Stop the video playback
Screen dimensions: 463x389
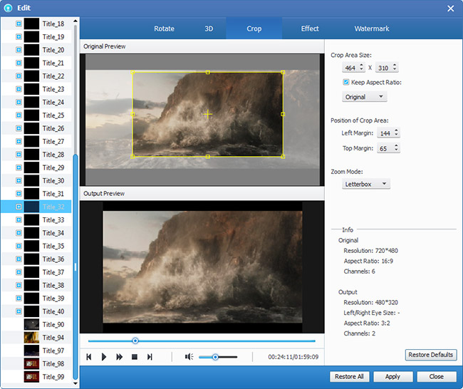click(135, 357)
